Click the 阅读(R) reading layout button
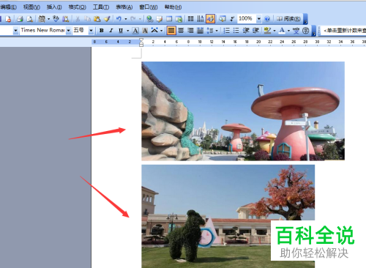 (x=288, y=19)
